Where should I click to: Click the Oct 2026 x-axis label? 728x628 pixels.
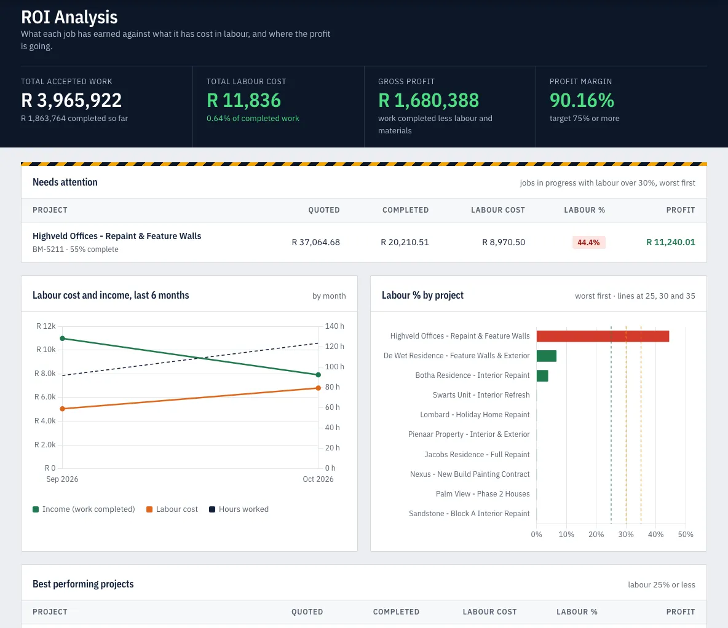318,479
